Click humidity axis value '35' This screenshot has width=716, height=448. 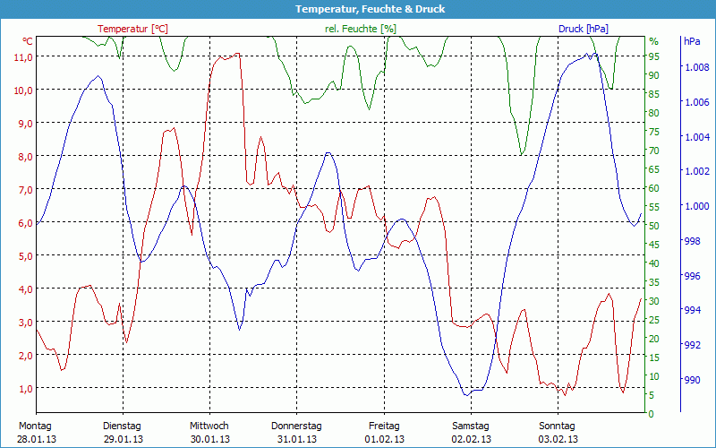(654, 282)
